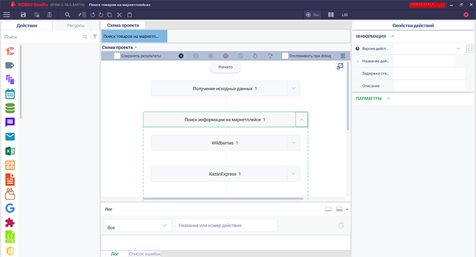Select the email envelope actions icon
This screenshot has height=257, width=476.
click(10, 136)
